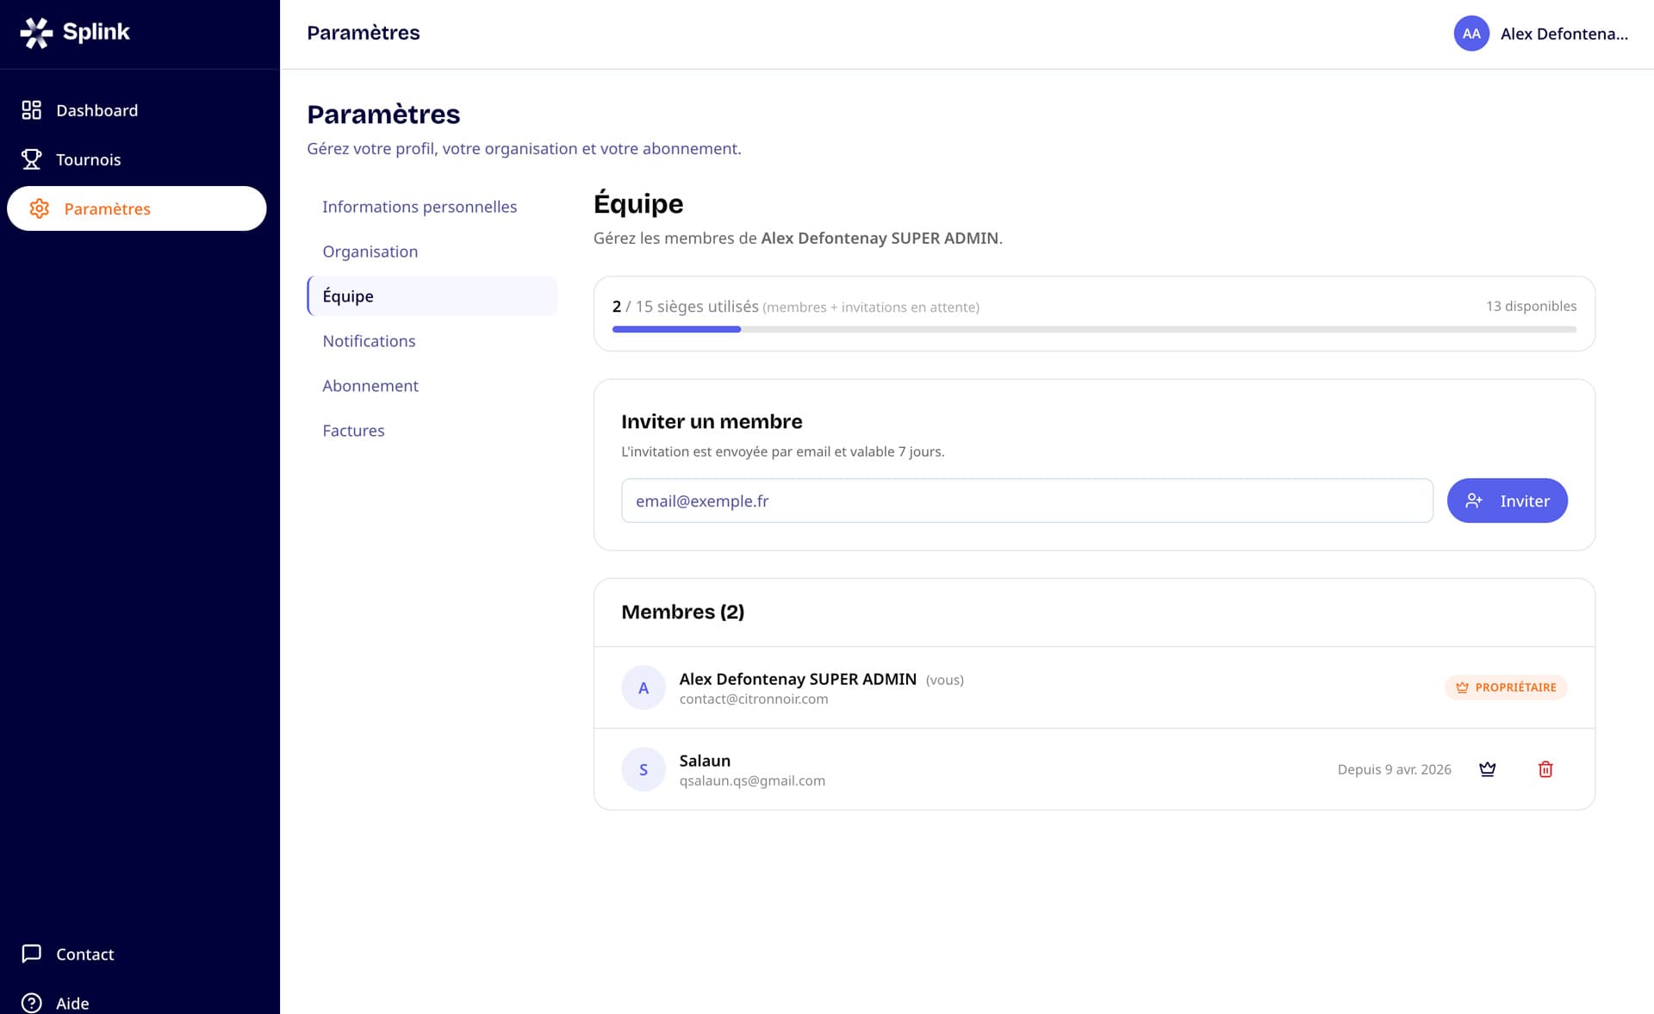This screenshot has height=1014, width=1654.
Task: Click the Aide question mark icon
Action: [32, 1003]
